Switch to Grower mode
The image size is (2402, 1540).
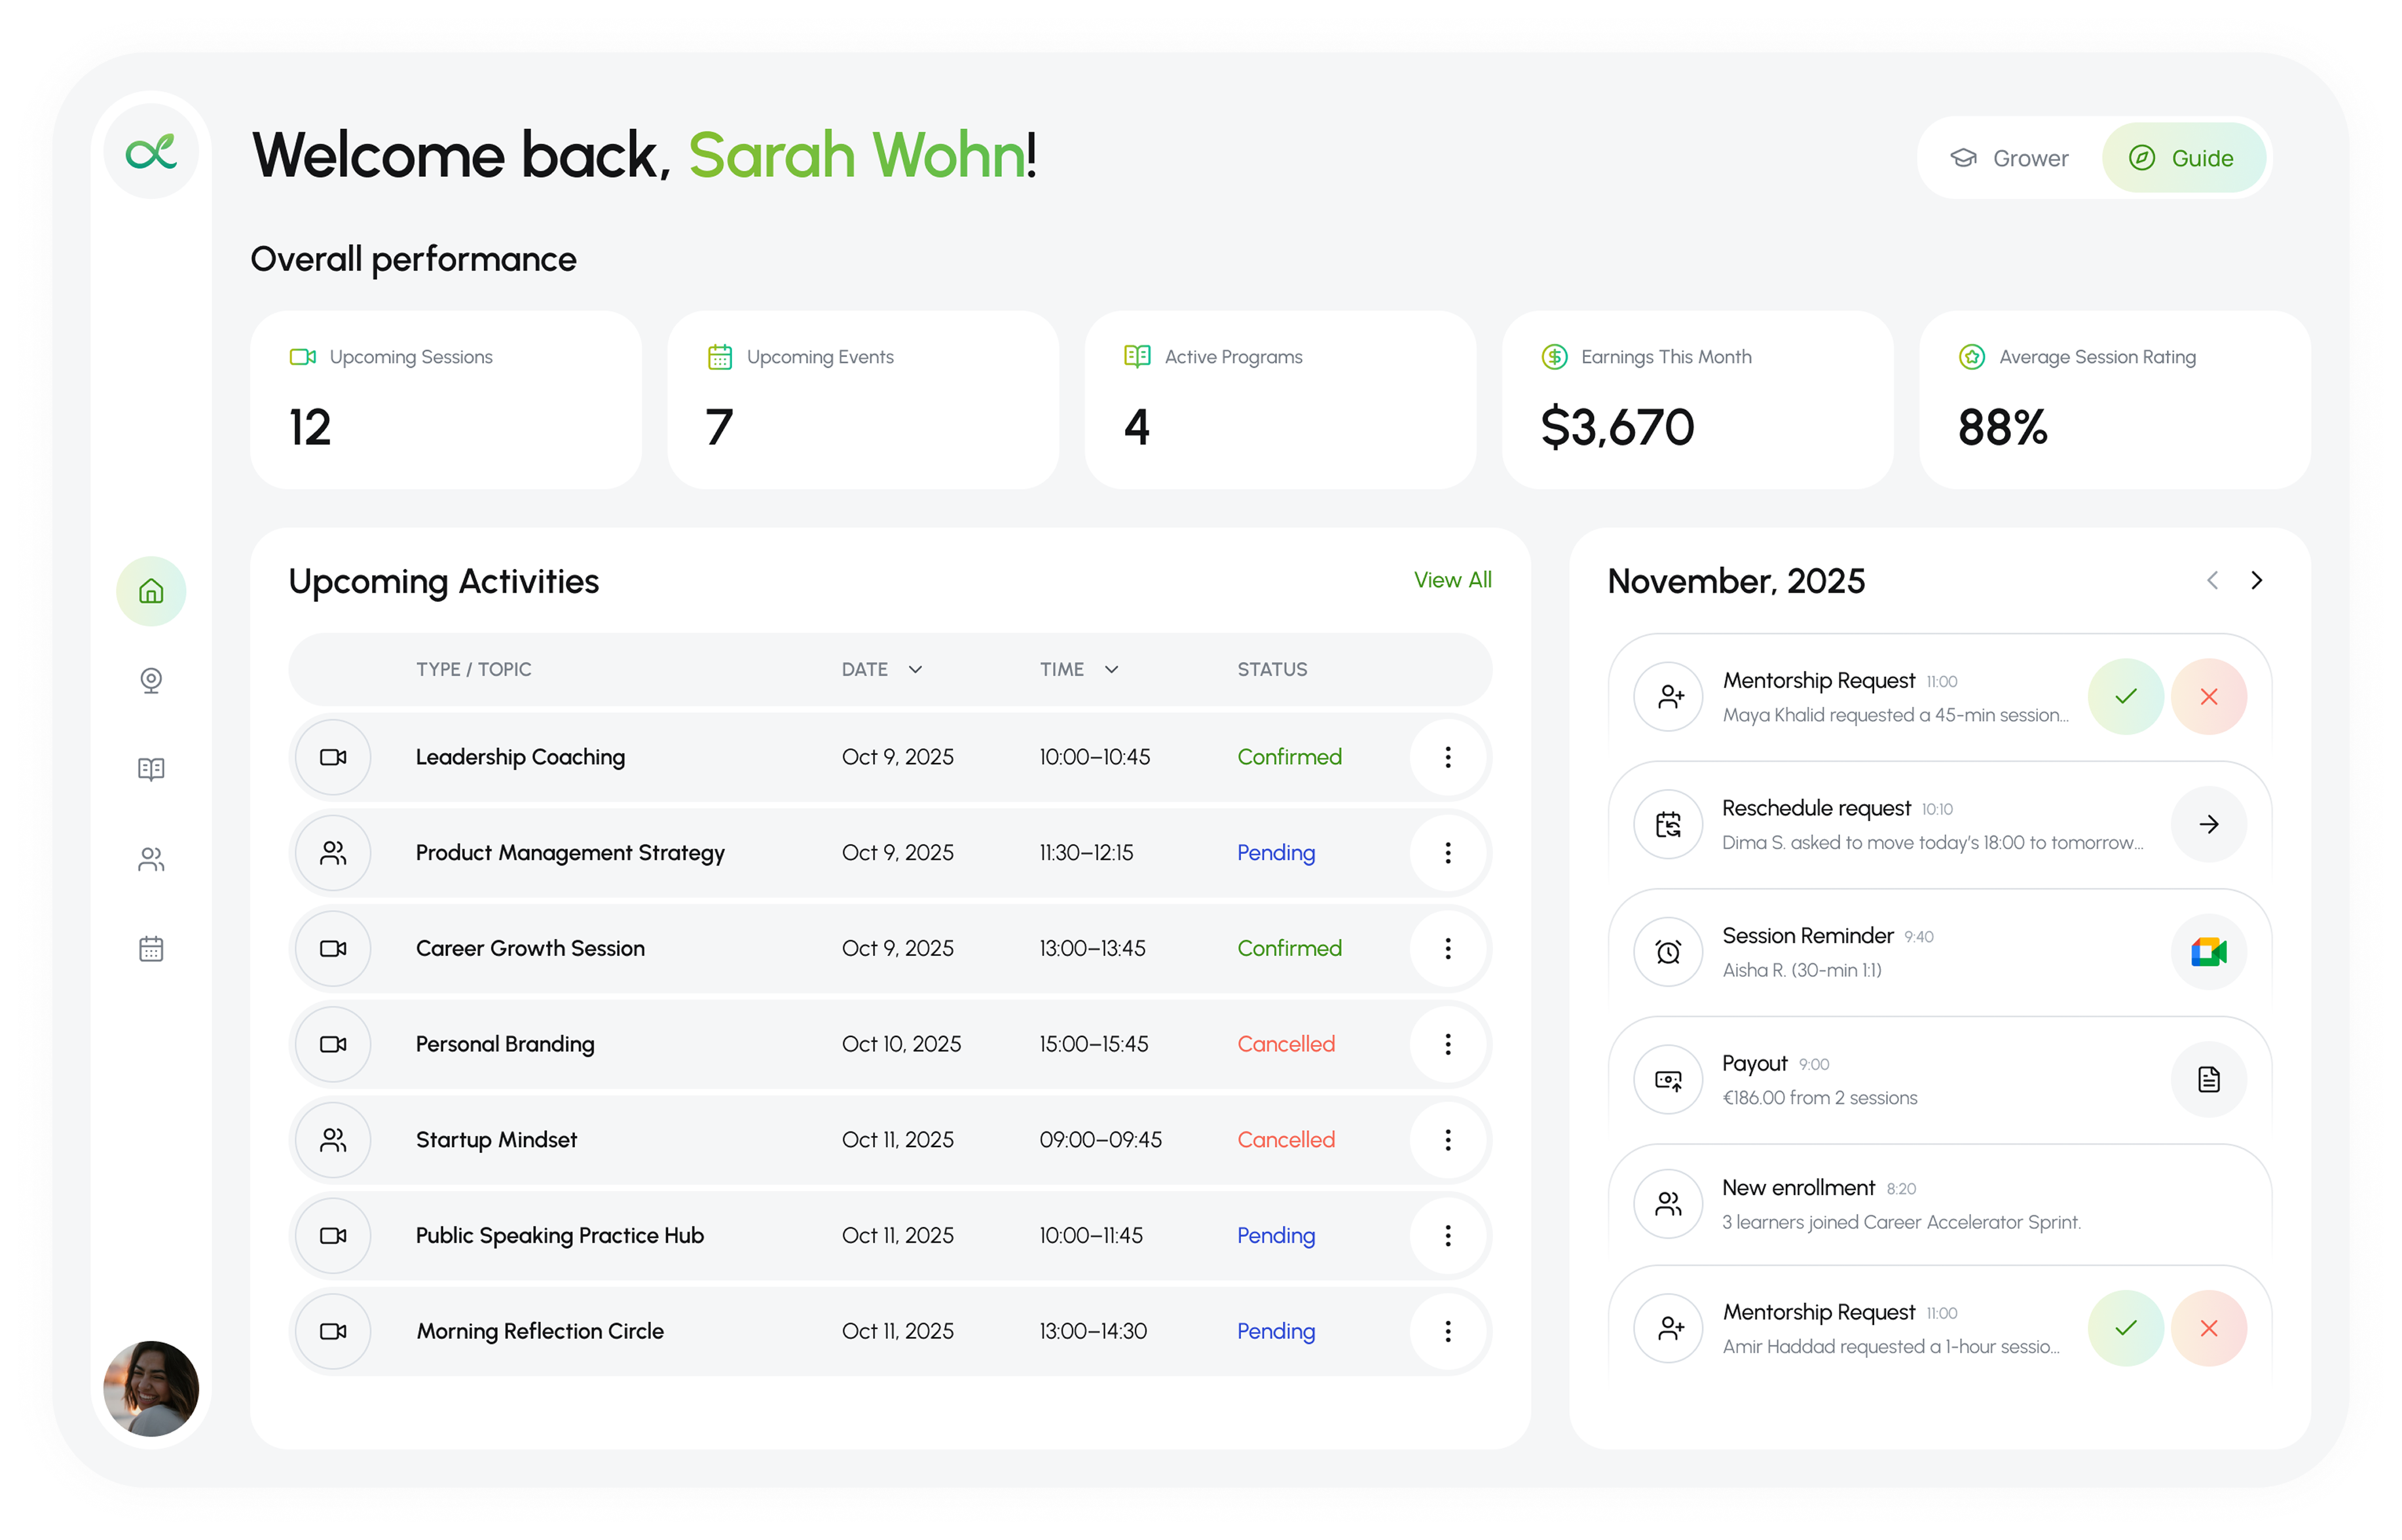(x=2009, y=158)
